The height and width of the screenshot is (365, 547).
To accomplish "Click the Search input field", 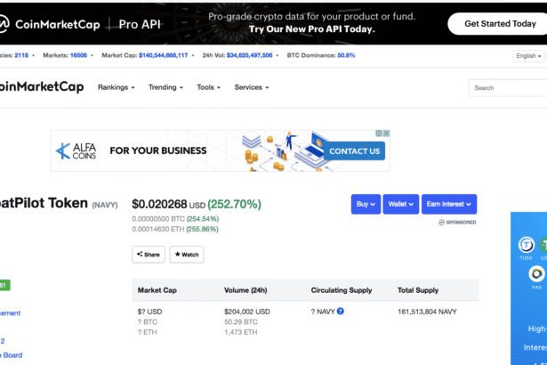I will coord(508,88).
